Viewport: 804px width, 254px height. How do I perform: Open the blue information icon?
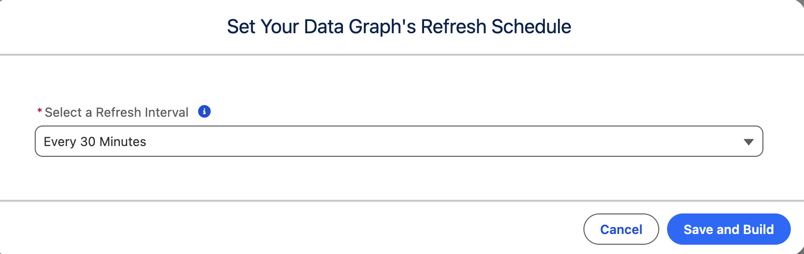coord(204,112)
